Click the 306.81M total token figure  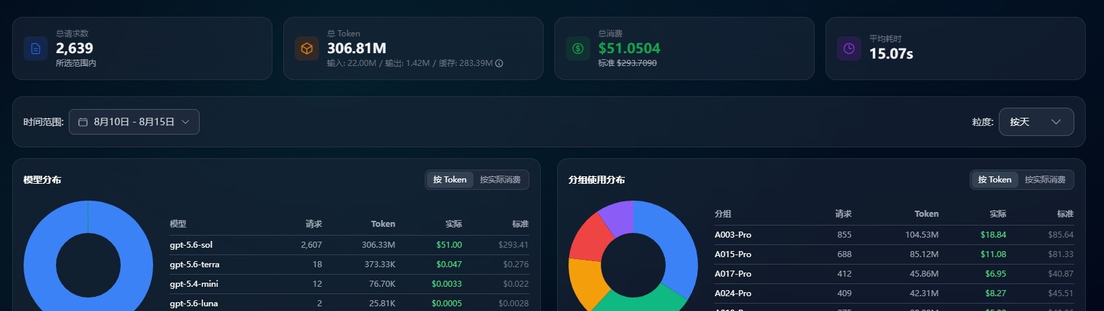tap(357, 48)
